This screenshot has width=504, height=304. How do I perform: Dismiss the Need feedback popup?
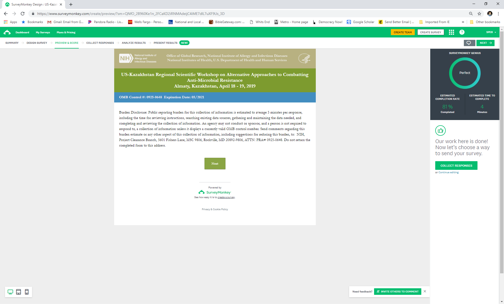(x=425, y=291)
